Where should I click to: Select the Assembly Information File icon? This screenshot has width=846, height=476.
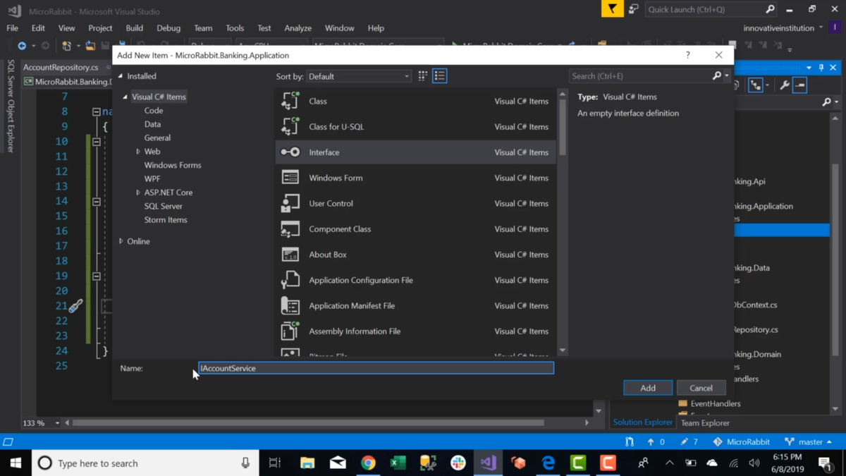[x=290, y=331]
